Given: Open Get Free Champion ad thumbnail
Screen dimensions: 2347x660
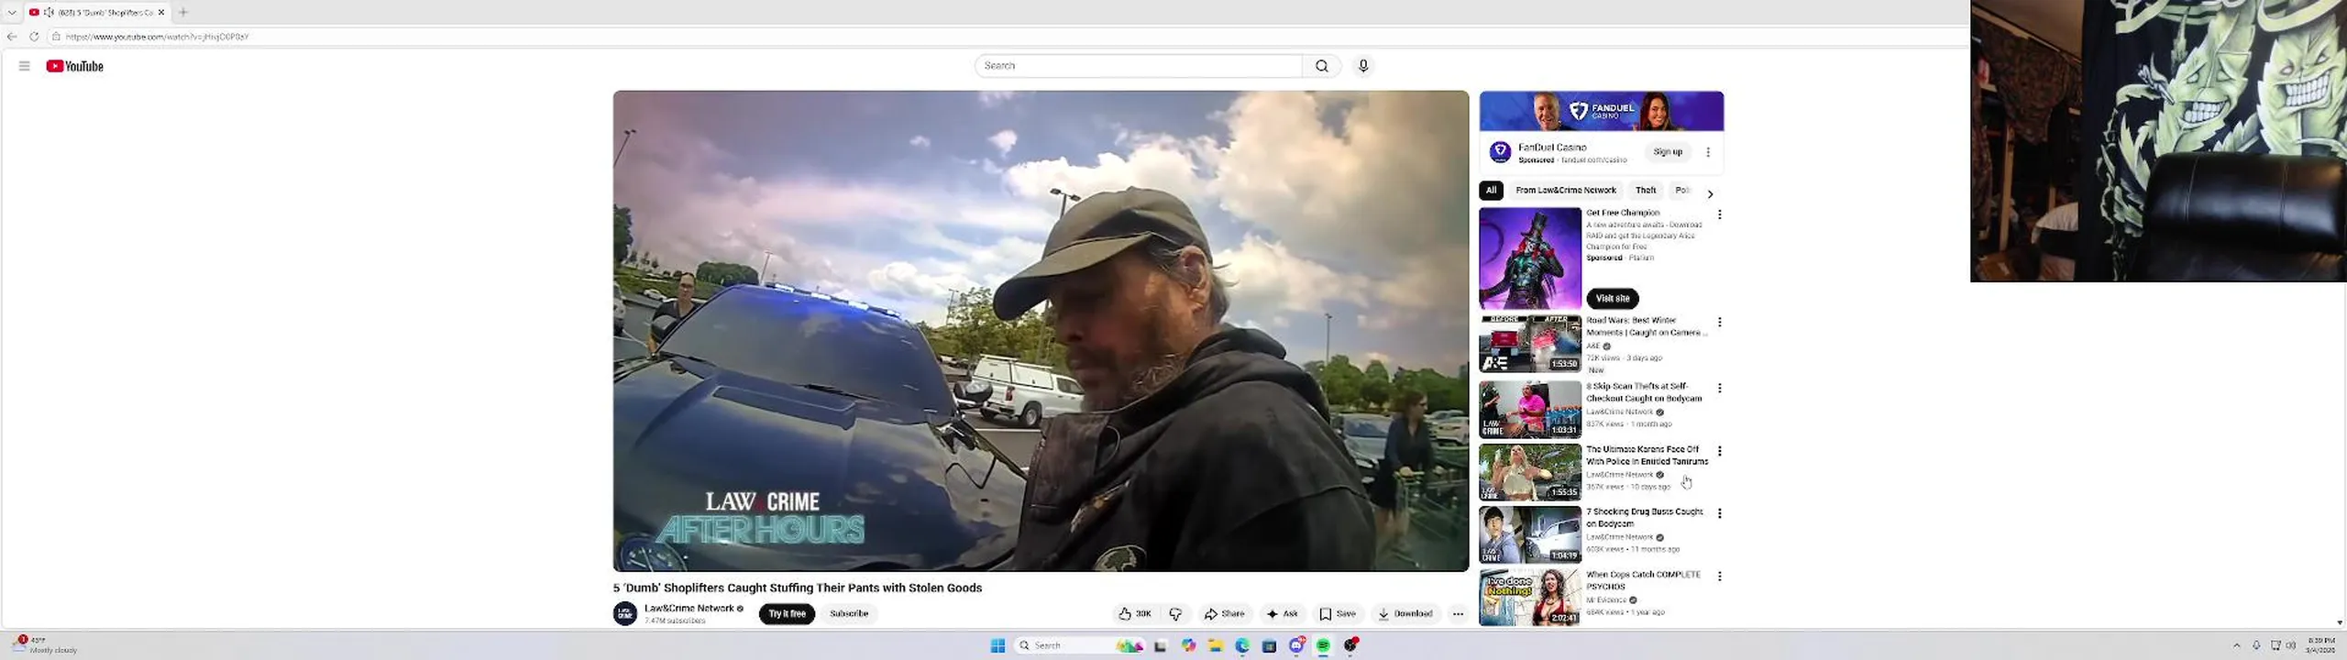Looking at the screenshot, I should (1530, 258).
